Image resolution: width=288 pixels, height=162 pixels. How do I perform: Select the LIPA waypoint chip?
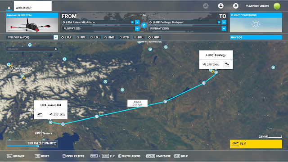(66, 37)
